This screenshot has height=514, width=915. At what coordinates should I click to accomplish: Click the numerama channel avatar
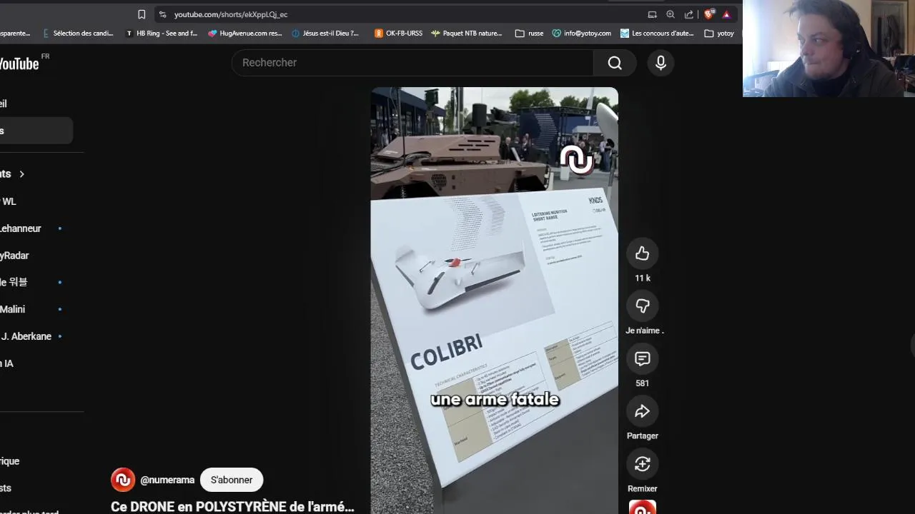123,480
